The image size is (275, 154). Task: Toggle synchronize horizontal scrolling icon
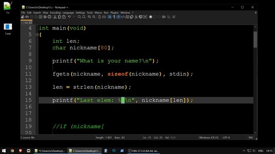(104, 17)
